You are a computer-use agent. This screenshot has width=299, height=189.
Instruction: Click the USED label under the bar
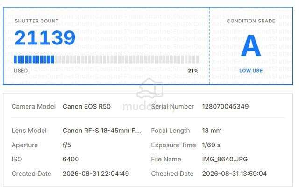(x=21, y=71)
